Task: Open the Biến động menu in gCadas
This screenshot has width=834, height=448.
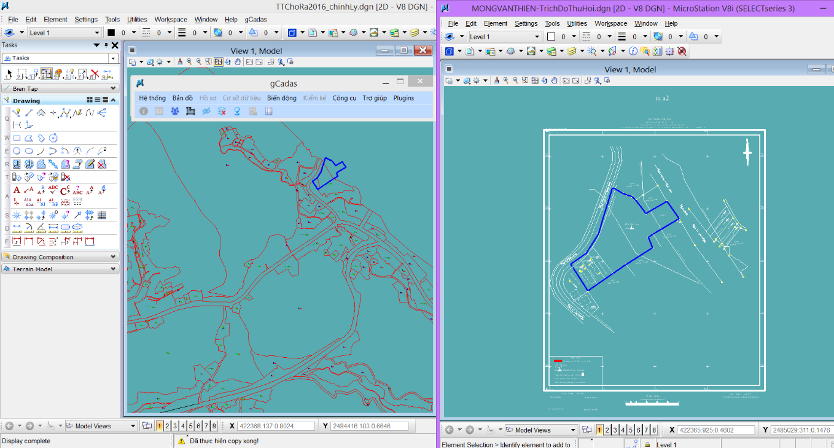Action: coord(281,98)
